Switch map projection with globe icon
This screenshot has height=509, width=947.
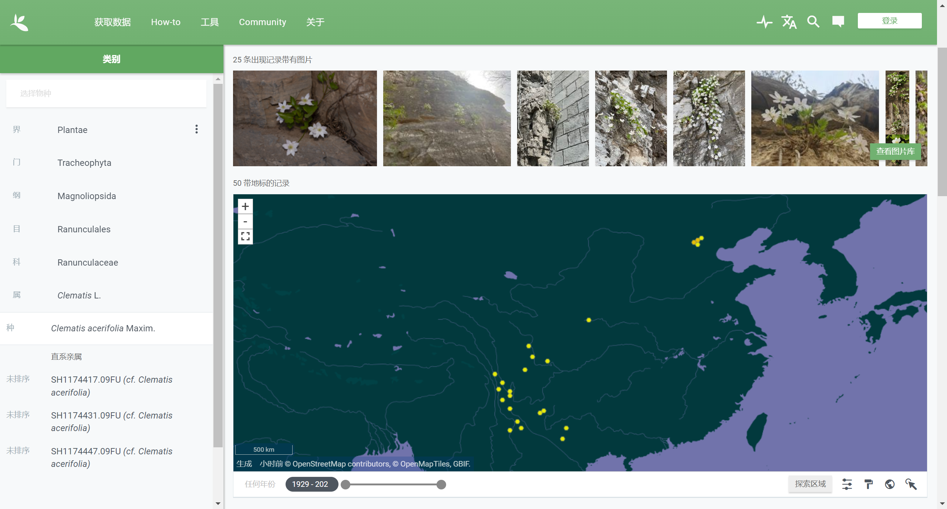click(x=890, y=484)
